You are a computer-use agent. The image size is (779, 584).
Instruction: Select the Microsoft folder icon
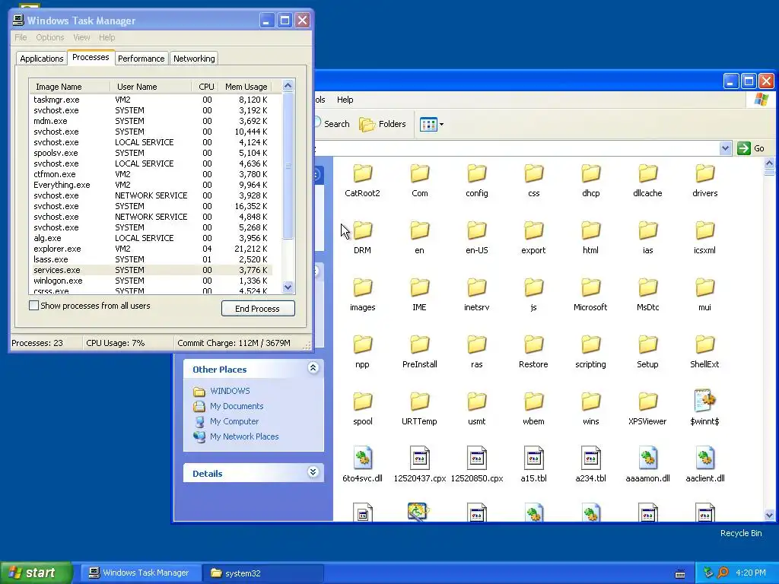click(x=590, y=288)
